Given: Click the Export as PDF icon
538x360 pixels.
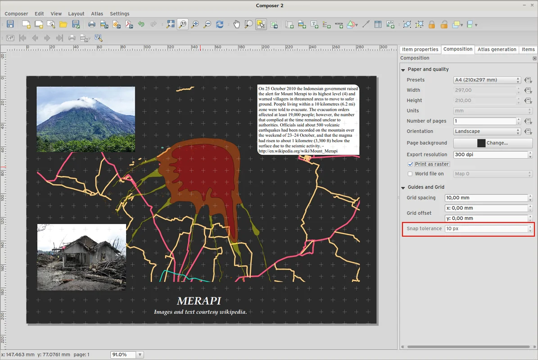Looking at the screenshot, I should coord(129,24).
